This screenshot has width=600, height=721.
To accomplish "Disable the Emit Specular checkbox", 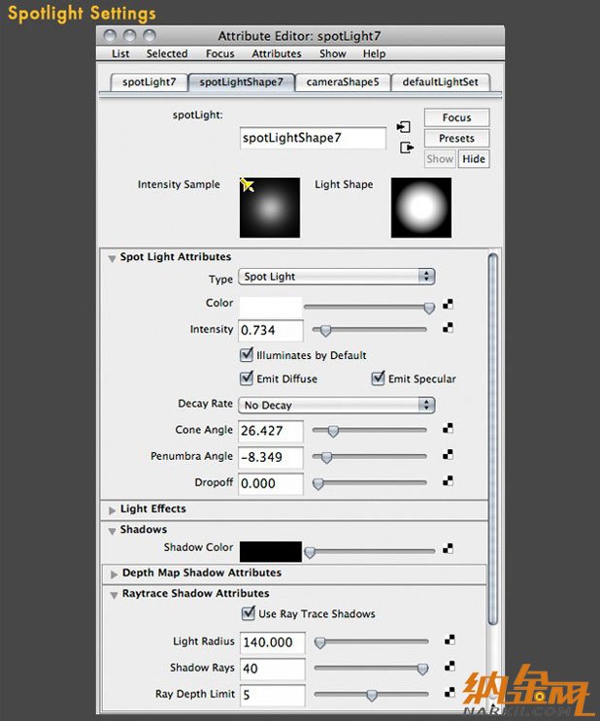I will [x=378, y=378].
